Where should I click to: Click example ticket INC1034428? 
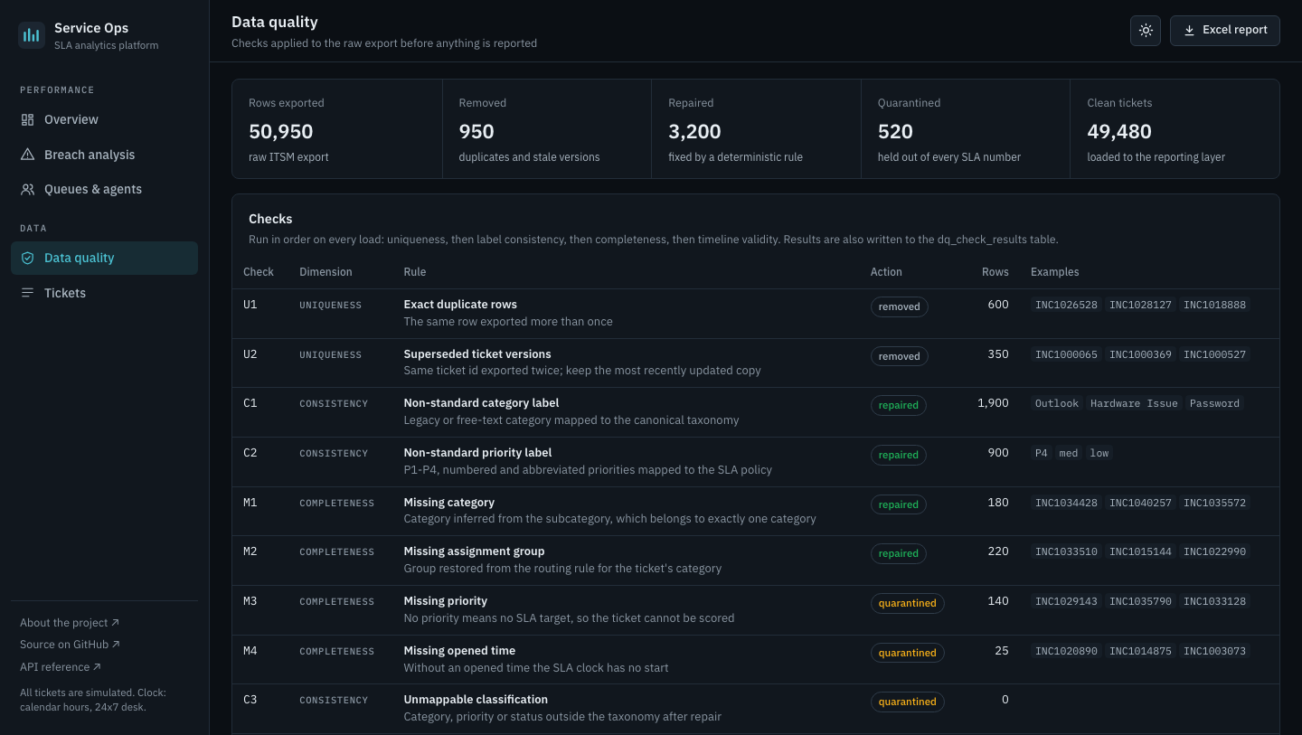coord(1066,503)
